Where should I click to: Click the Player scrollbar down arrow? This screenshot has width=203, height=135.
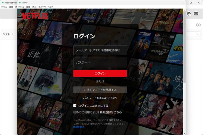[184, 133]
